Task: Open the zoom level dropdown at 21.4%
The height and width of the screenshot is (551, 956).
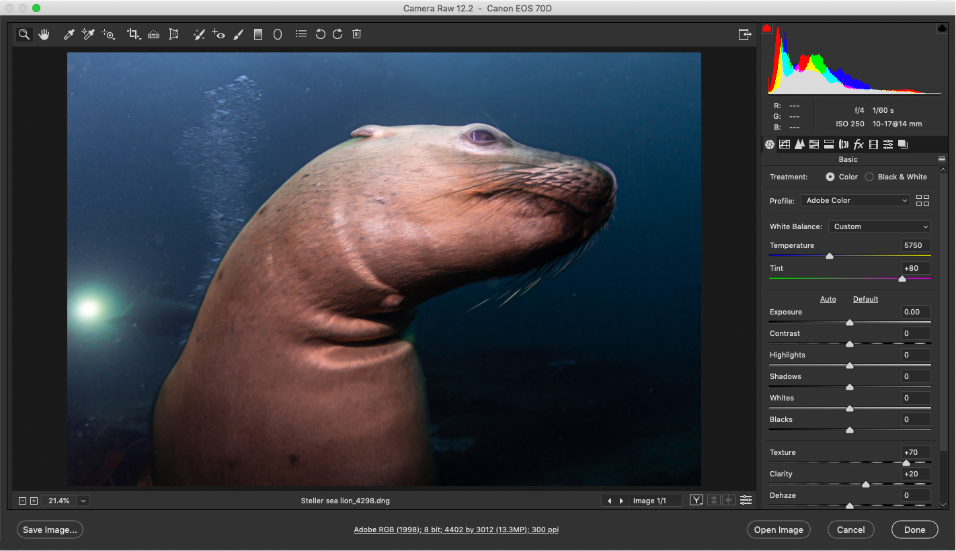Action: tap(83, 501)
